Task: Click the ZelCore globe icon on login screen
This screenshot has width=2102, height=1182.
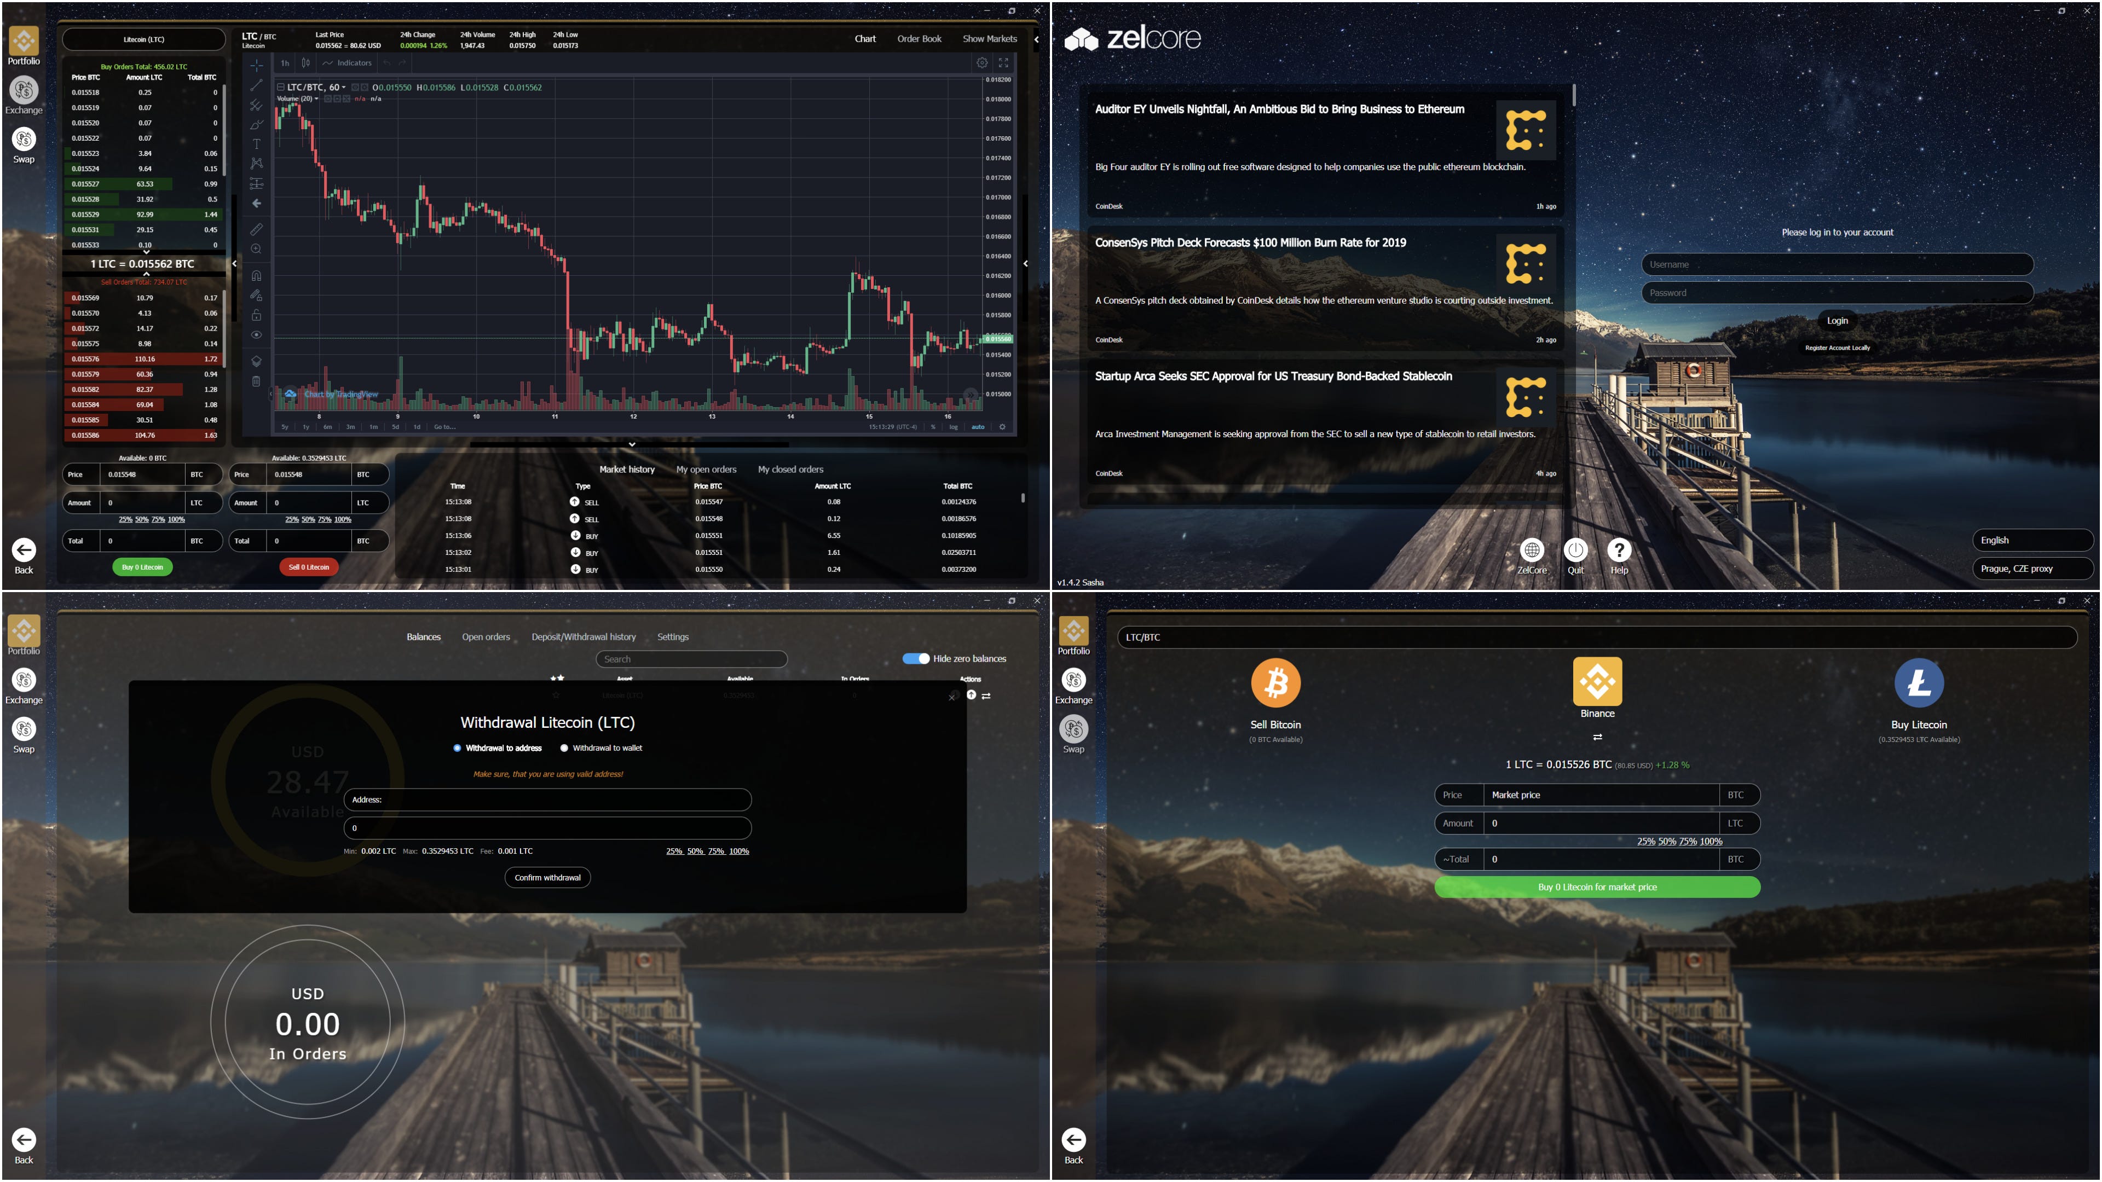Action: click(1532, 550)
